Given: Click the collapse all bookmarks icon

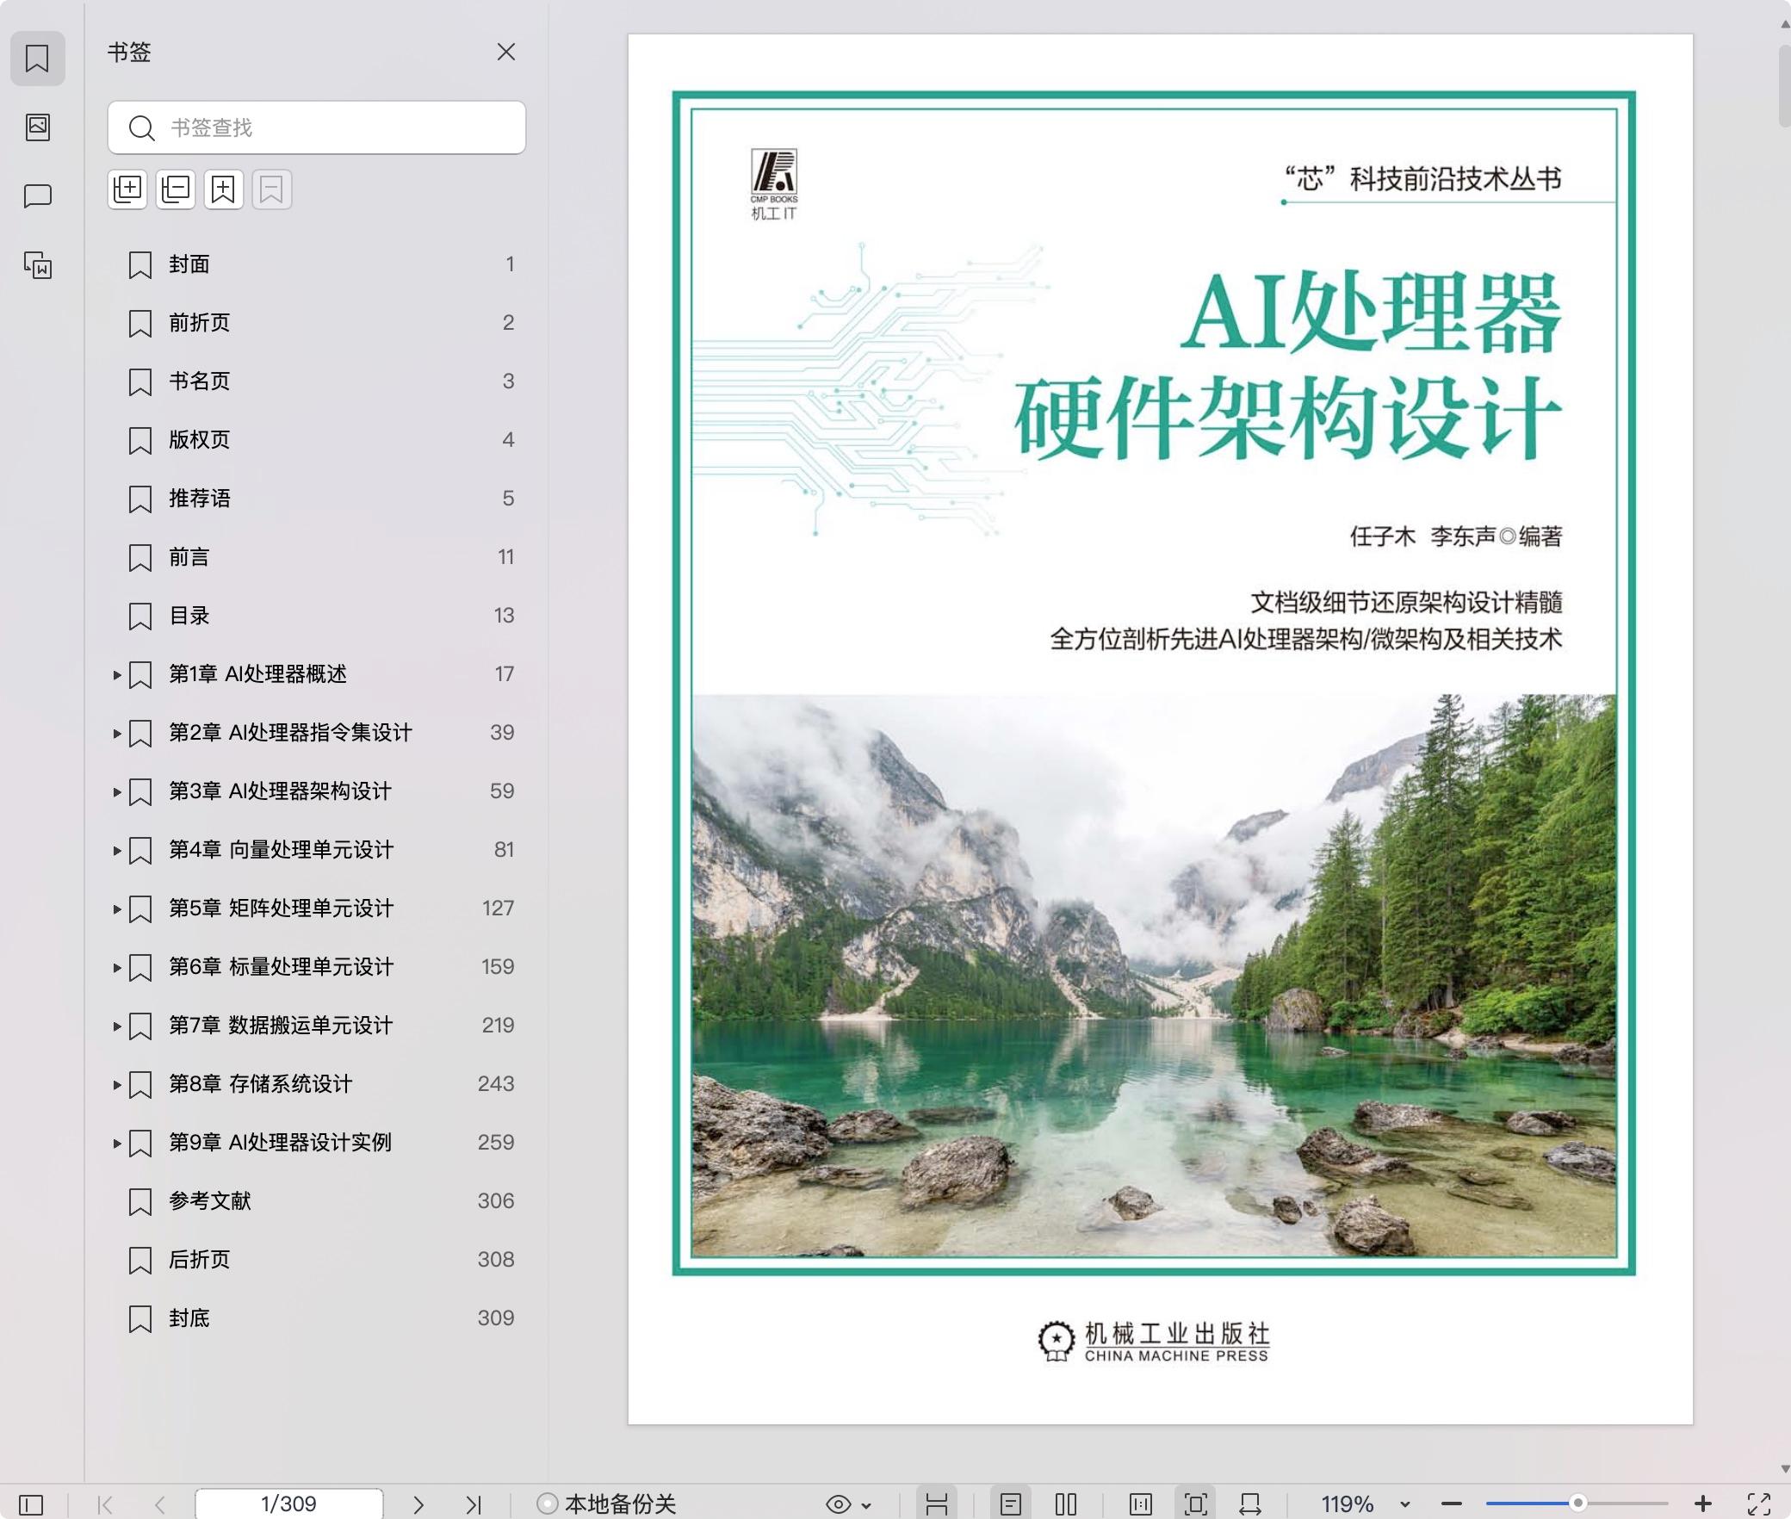Looking at the screenshot, I should click(x=176, y=189).
